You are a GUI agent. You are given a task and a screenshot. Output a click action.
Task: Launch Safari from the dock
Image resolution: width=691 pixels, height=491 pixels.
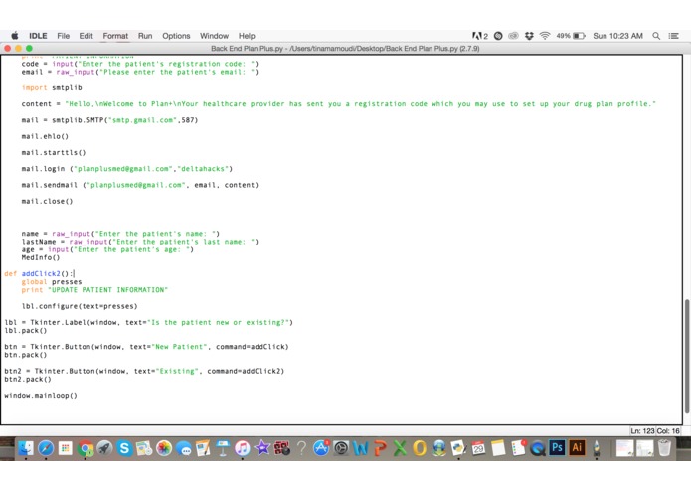coord(46,448)
